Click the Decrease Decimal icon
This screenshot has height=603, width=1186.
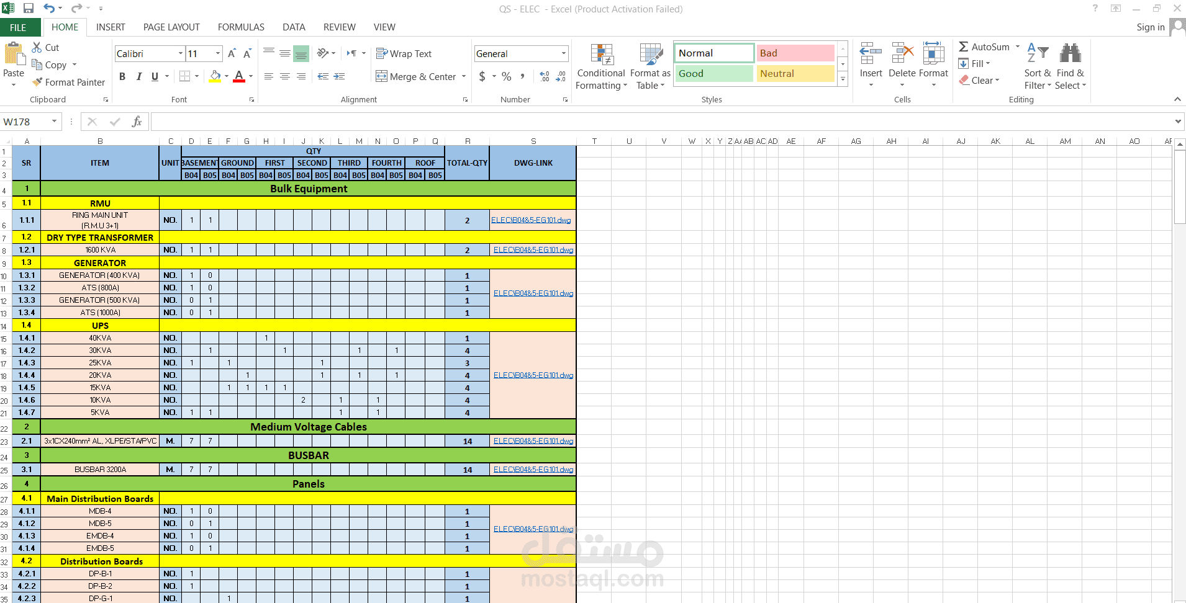pyautogui.click(x=561, y=76)
